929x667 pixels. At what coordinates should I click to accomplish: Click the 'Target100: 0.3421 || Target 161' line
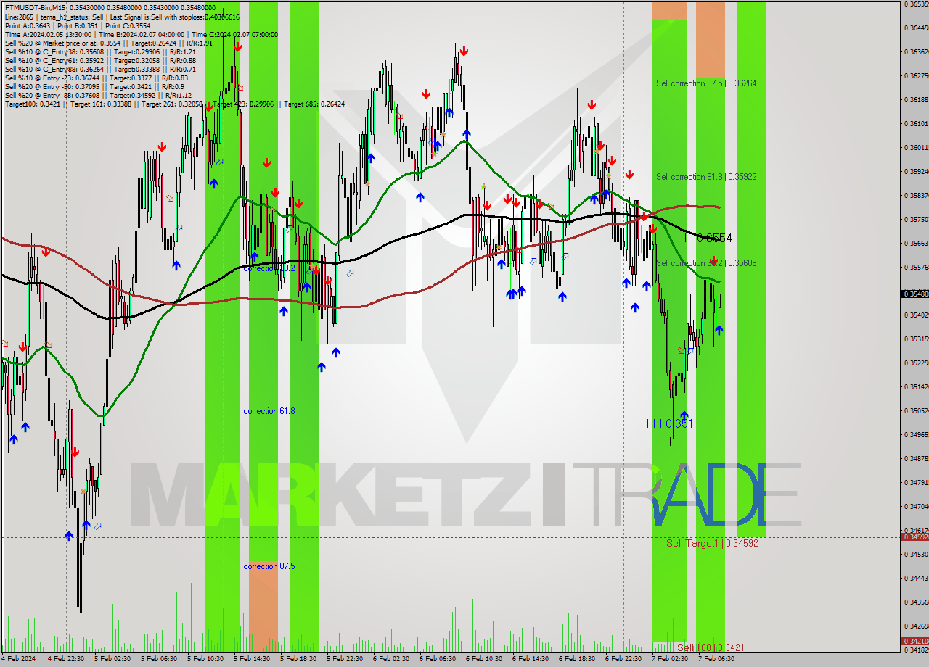click(x=174, y=104)
